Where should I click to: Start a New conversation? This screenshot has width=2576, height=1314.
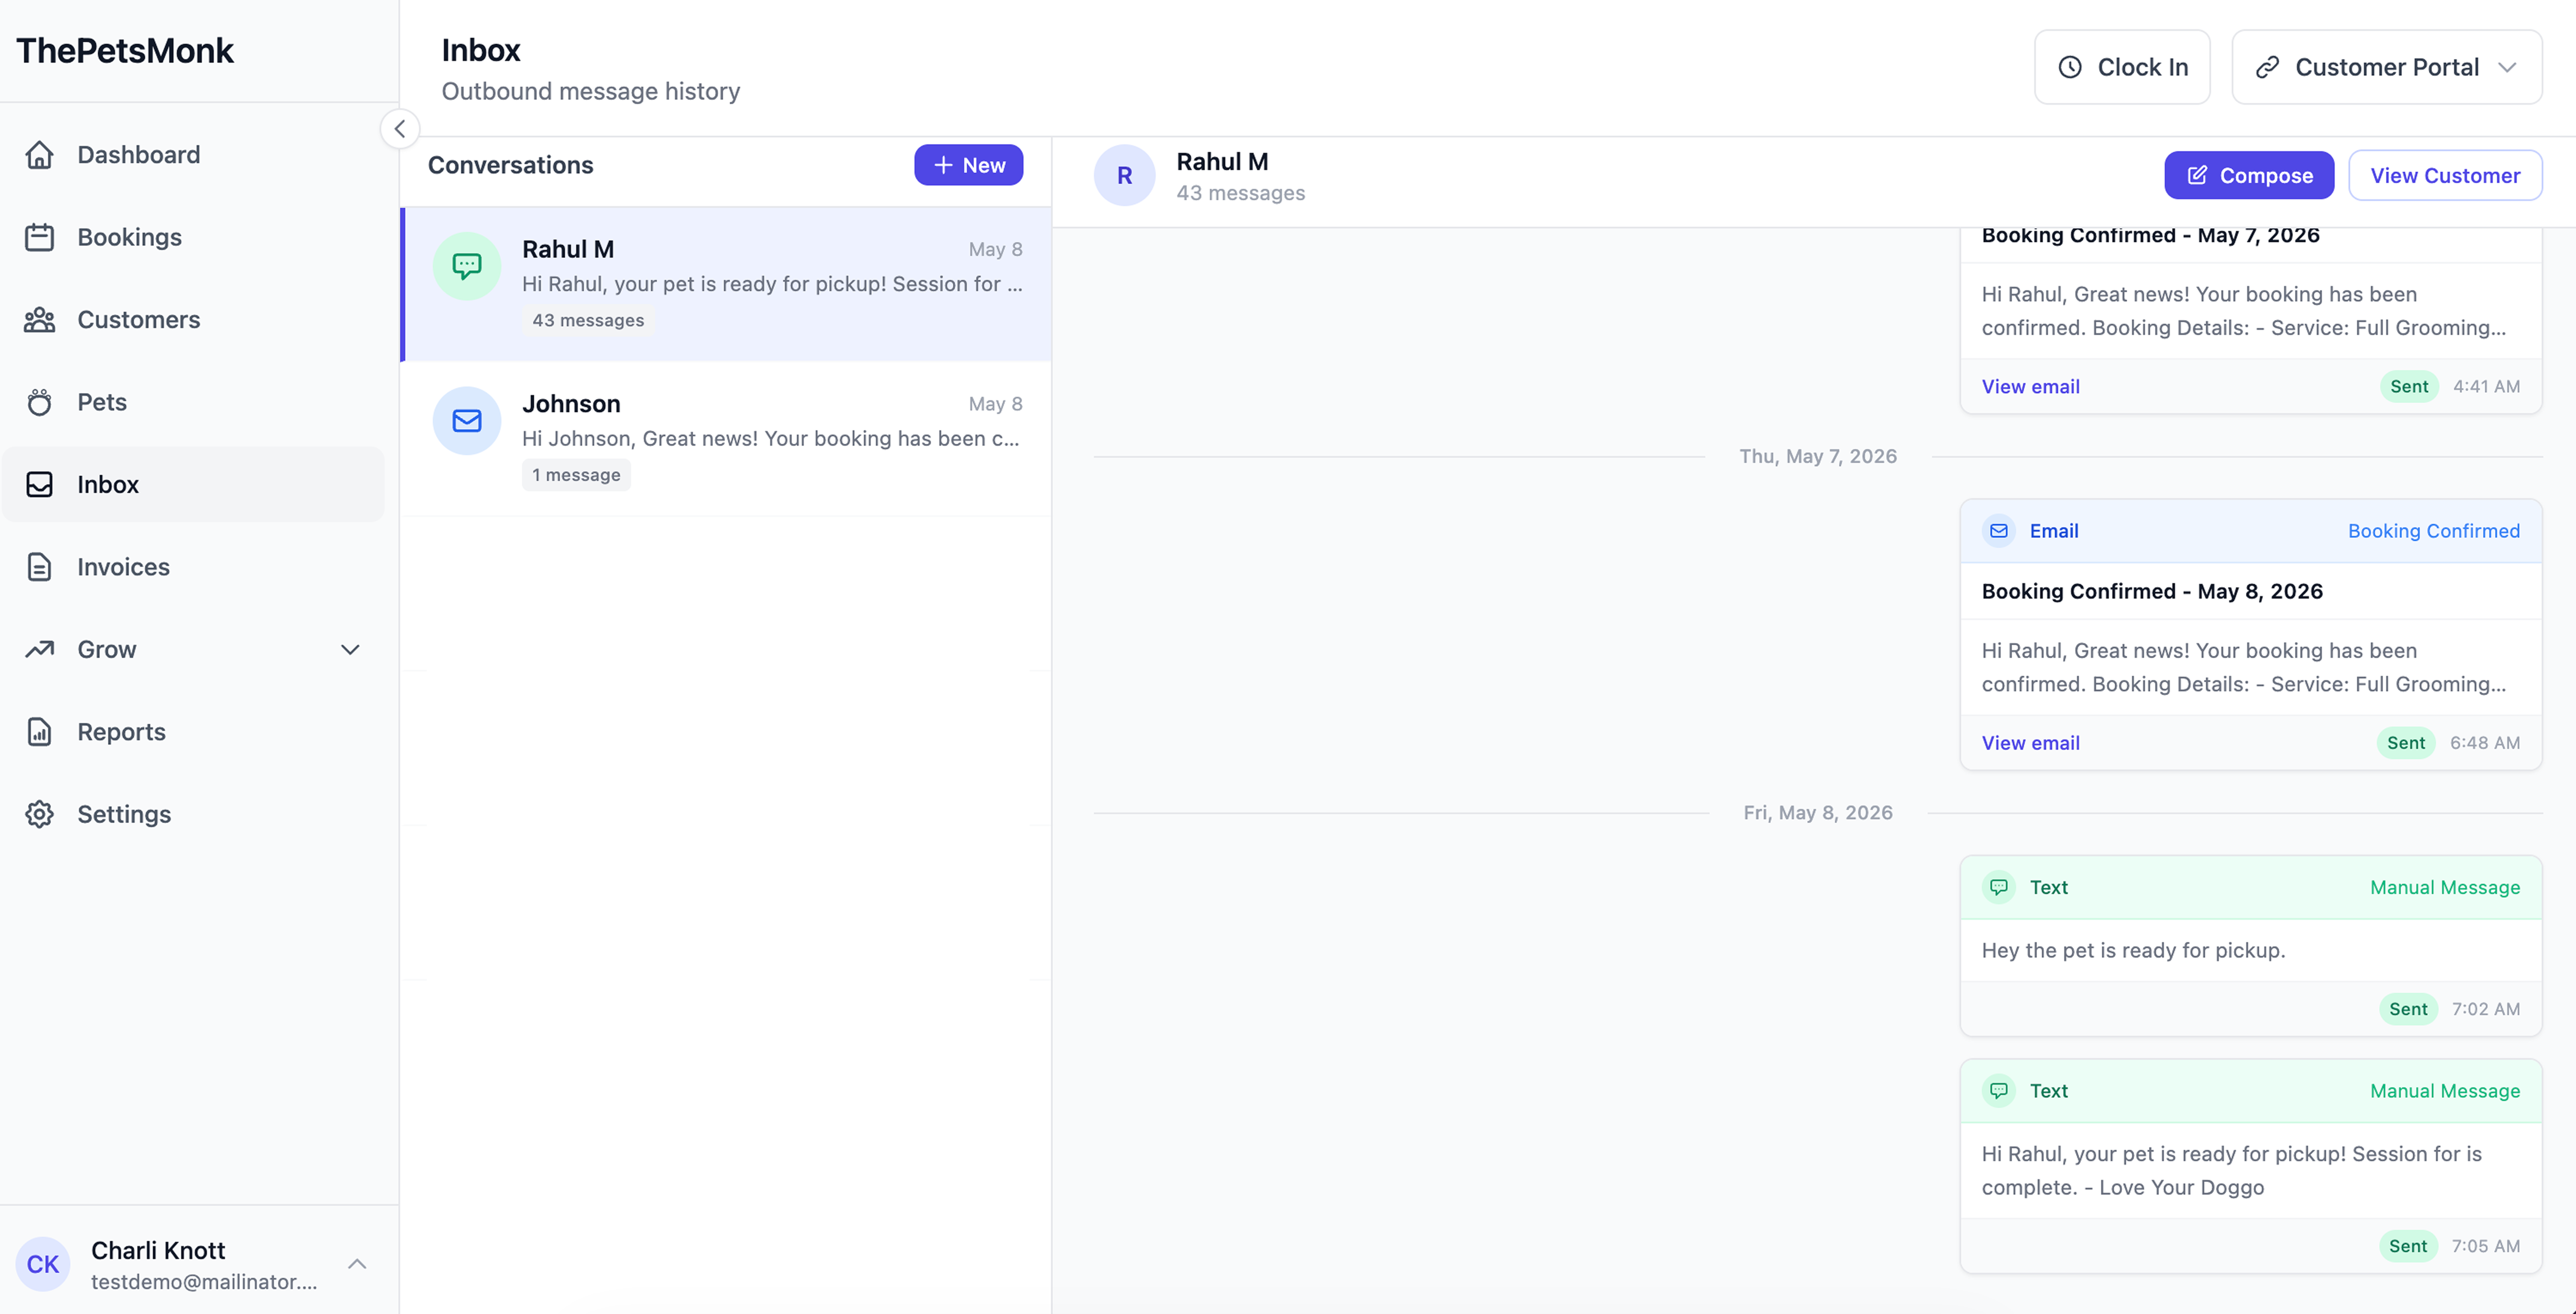pyautogui.click(x=968, y=165)
